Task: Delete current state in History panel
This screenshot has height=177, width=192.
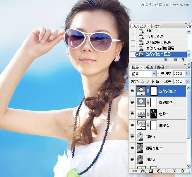Action: 183,60
